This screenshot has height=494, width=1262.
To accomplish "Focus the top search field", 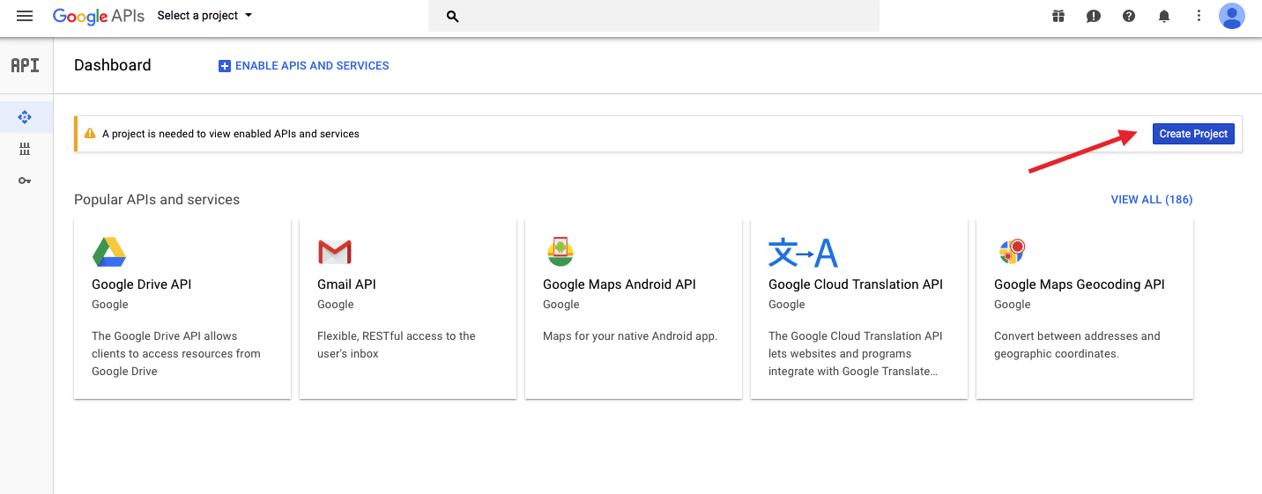I will tap(654, 16).
